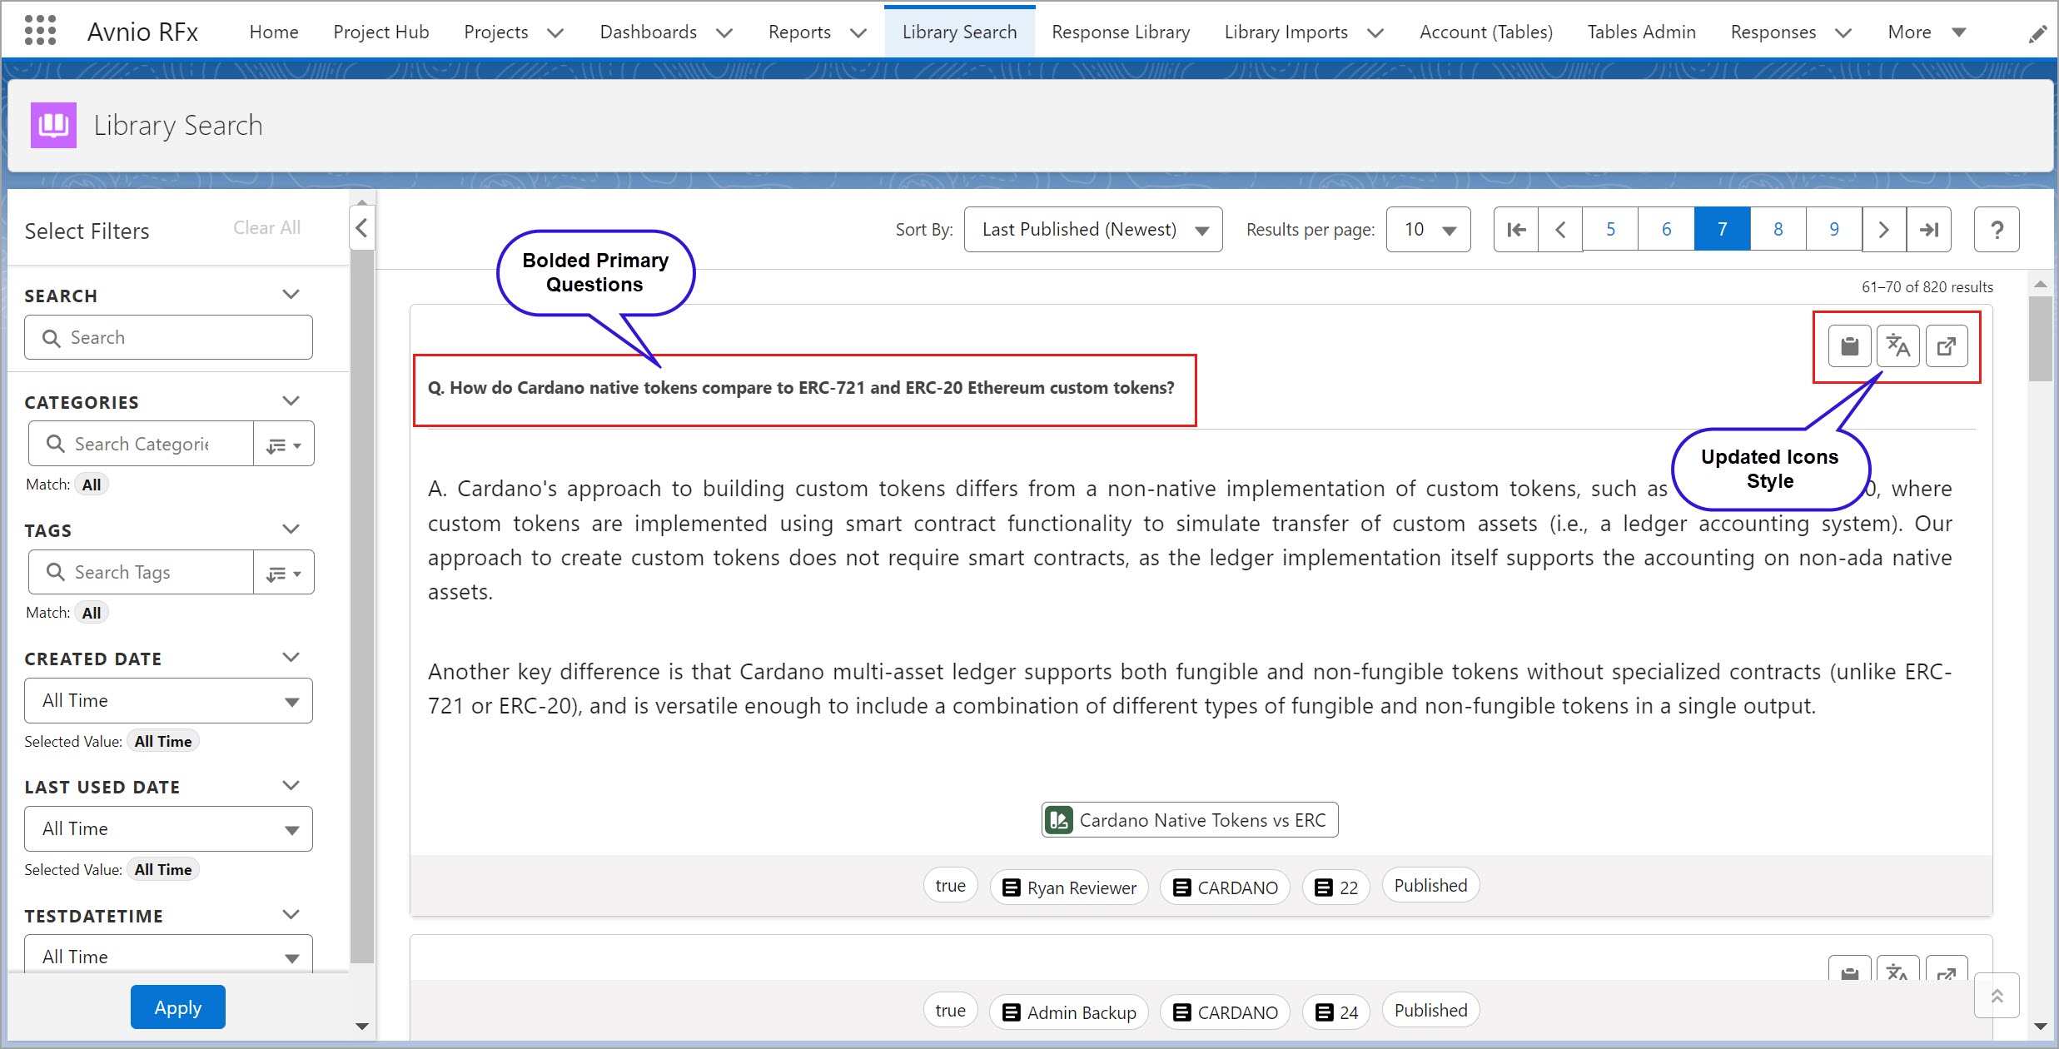Collapse the filters side panel
Viewport: 2059px width, 1049px height.
[361, 228]
